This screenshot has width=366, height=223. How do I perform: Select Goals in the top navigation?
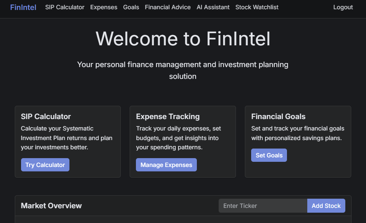[x=131, y=7]
